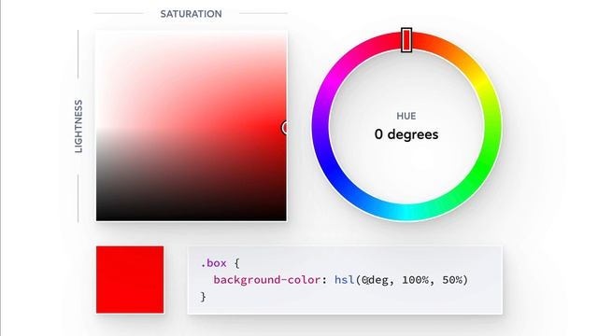The width and height of the screenshot is (598, 336).
Task: Click the 'LIGHTNESS' vertical axis label
Action: click(x=78, y=127)
